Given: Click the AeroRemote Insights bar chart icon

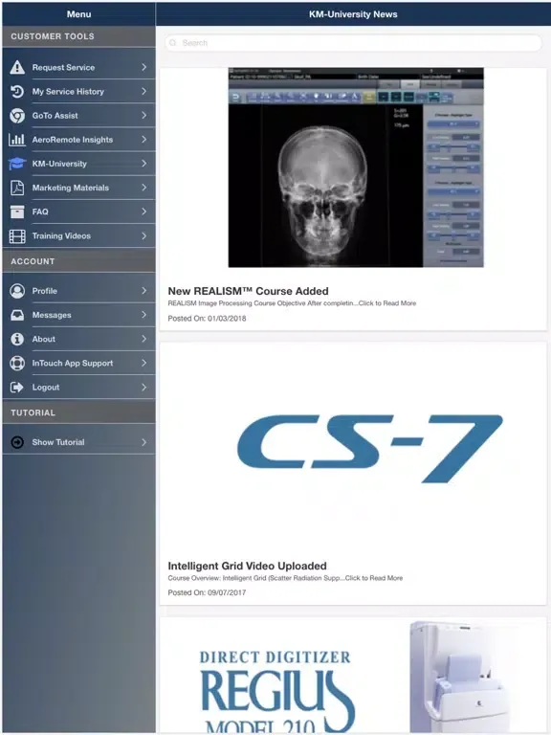Looking at the screenshot, I should 17,140.
